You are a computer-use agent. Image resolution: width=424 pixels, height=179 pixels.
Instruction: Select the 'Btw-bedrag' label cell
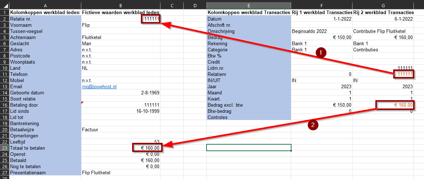[x=249, y=111]
